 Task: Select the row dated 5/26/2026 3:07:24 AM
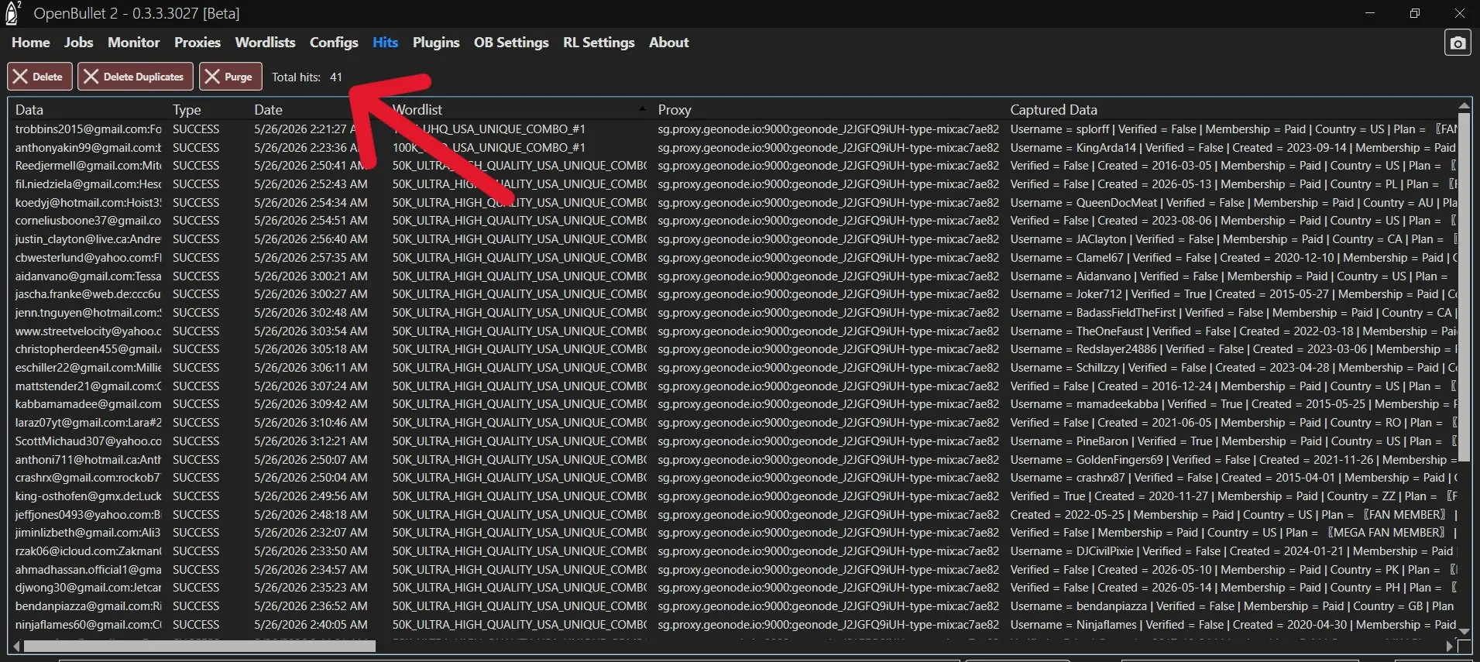coord(733,386)
